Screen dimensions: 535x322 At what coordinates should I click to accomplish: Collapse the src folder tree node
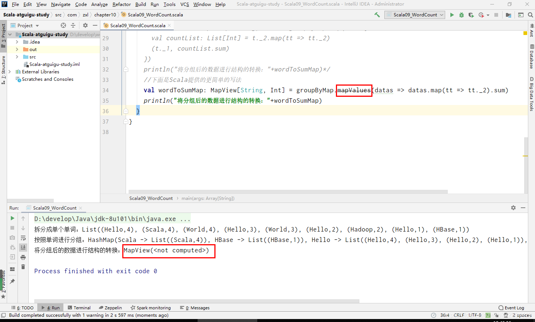click(16, 57)
